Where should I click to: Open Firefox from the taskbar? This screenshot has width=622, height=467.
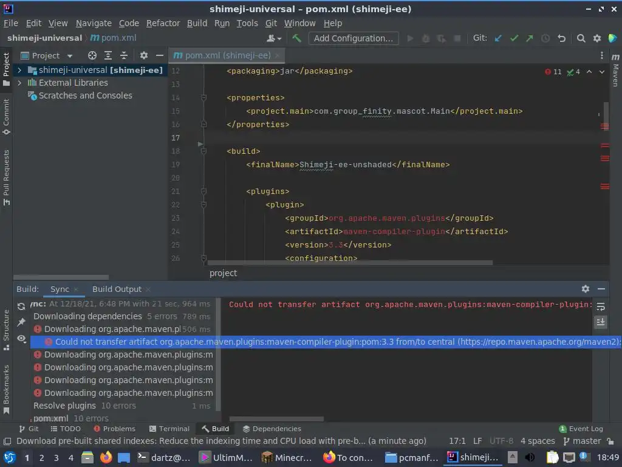click(106, 457)
